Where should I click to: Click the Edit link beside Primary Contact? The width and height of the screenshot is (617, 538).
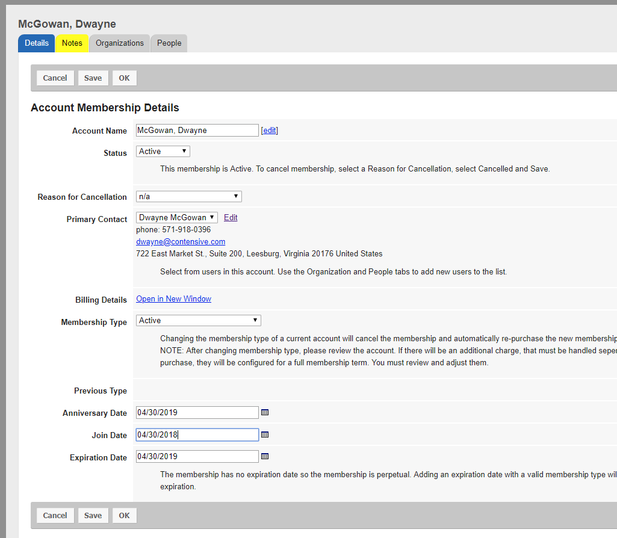(231, 217)
